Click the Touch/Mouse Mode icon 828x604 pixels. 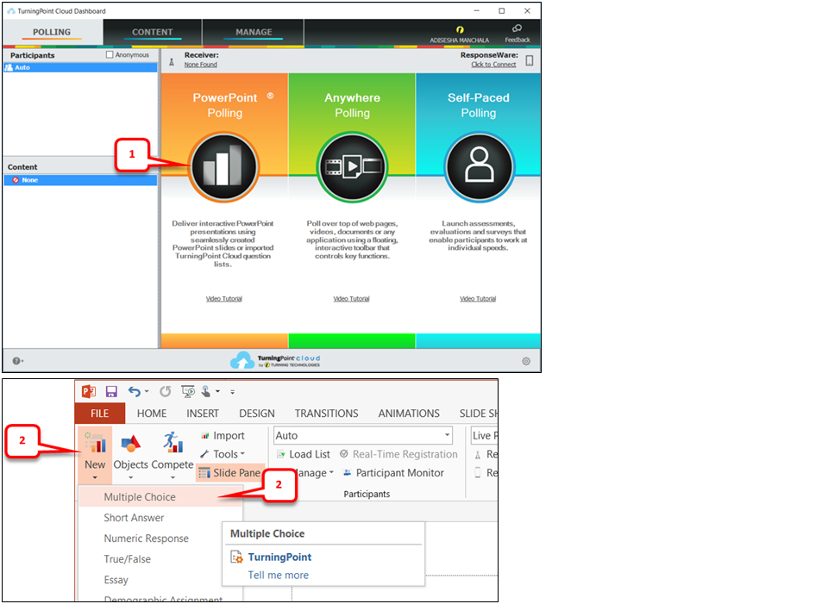pyautogui.click(x=206, y=391)
